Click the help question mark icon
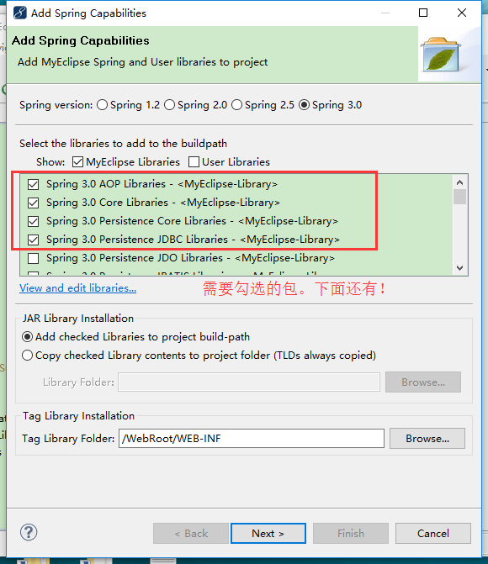This screenshot has width=488, height=564. coord(29,532)
